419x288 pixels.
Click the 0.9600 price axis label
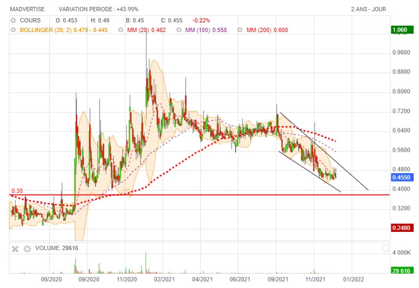pos(401,52)
